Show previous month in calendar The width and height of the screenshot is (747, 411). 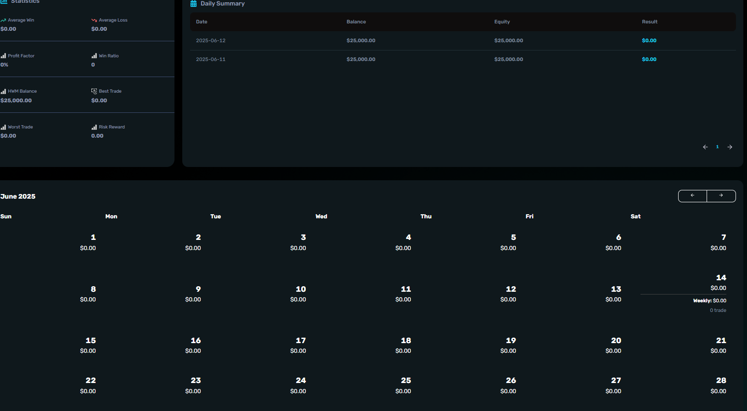[x=692, y=196]
